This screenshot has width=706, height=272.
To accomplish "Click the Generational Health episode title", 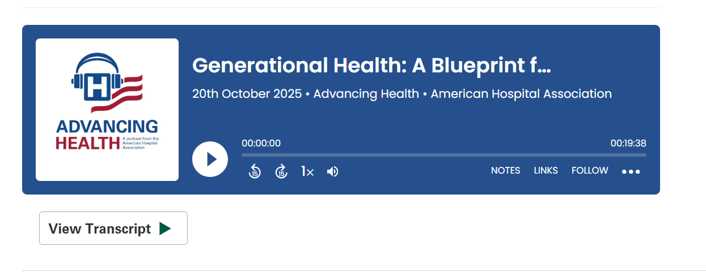I will tap(371, 66).
